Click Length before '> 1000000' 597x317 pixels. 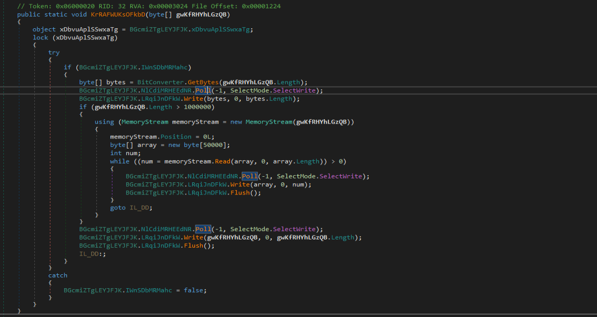point(160,107)
